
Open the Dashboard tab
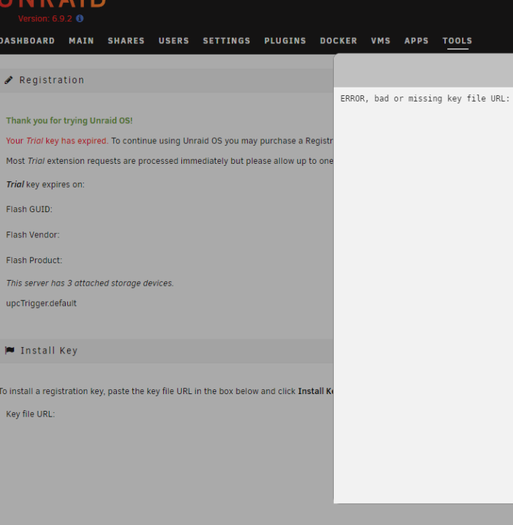click(27, 41)
